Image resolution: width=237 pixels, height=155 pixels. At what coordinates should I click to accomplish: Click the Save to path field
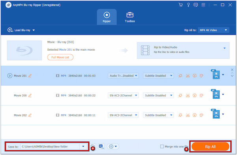[x=50, y=146]
